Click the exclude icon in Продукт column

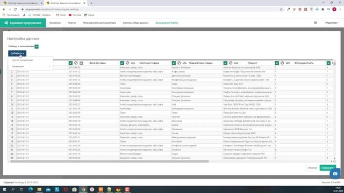pyautogui.click(x=231, y=63)
